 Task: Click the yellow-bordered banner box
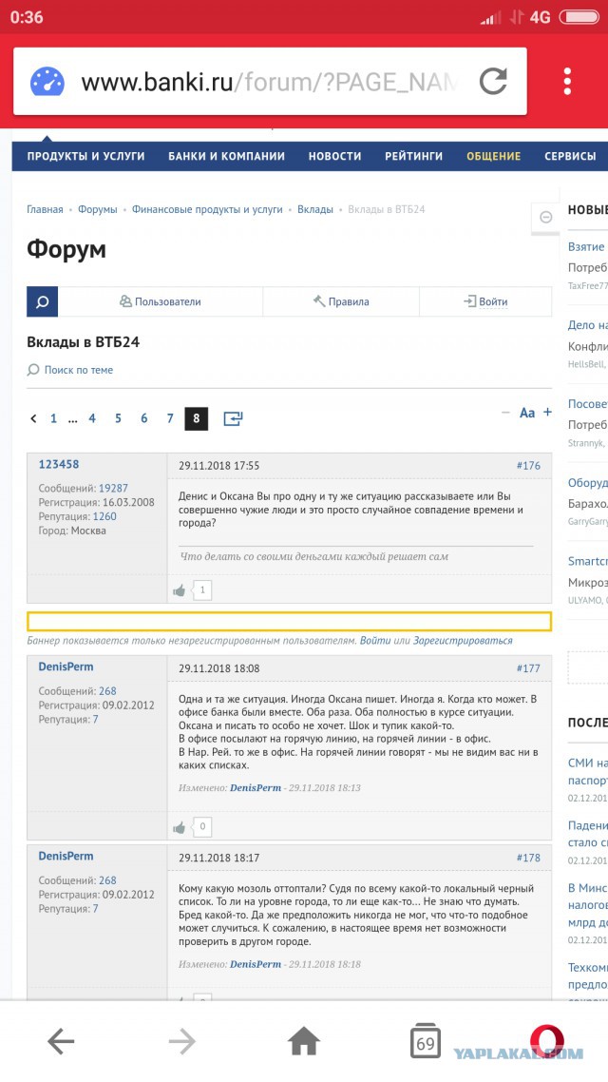[x=289, y=621]
